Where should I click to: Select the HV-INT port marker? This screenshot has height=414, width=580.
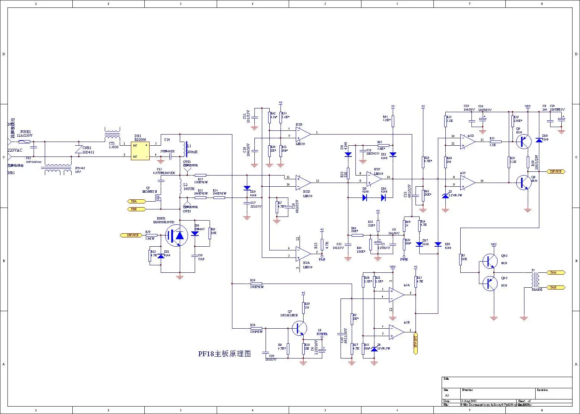(416, 343)
